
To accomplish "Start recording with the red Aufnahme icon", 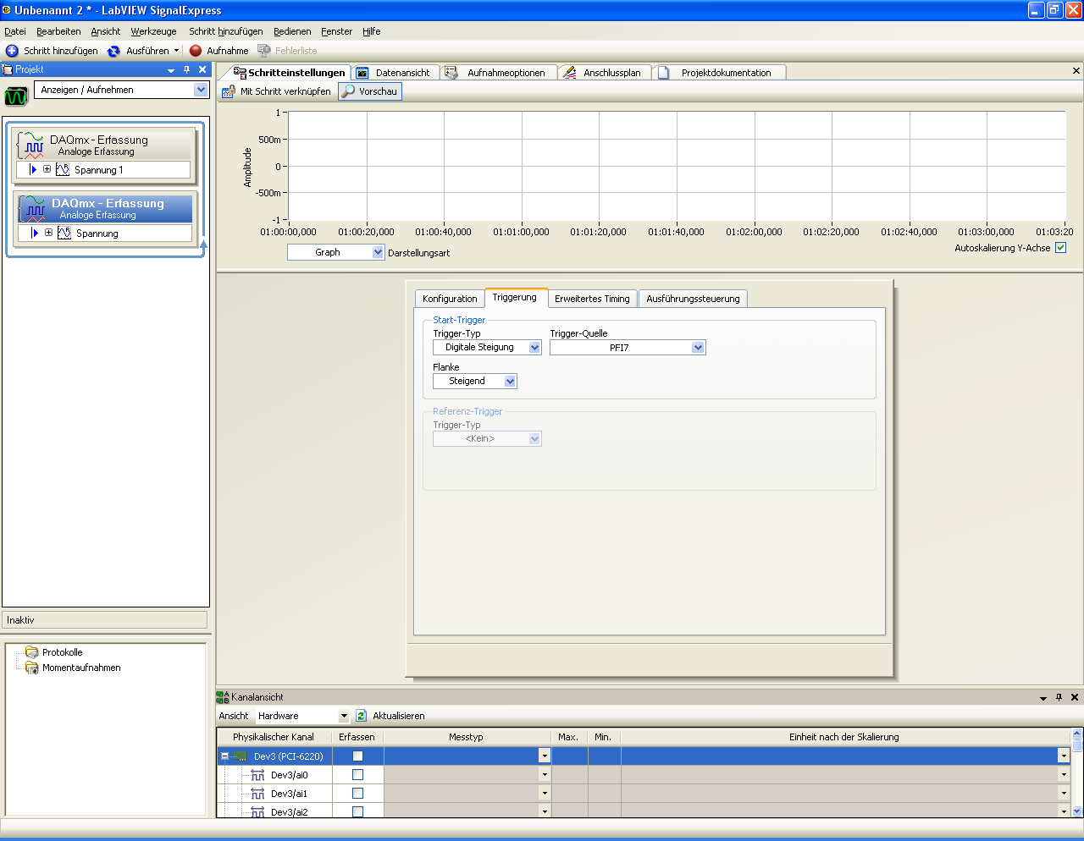I will tap(196, 51).
